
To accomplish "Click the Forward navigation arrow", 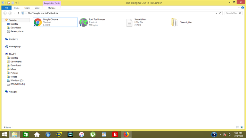I will (x=10, y=13).
